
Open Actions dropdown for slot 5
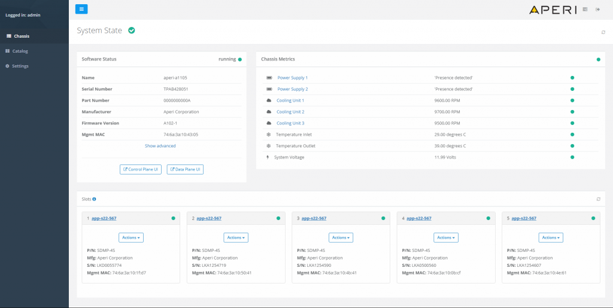click(551, 237)
